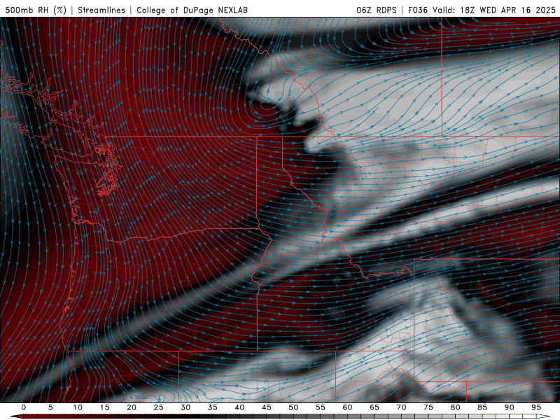This screenshot has width=560, height=420.
Task: Click the "40" label on RH scale
Action: 239,407
